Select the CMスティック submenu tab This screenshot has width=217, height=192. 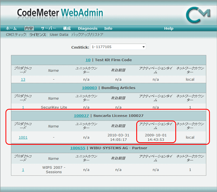pos(16,35)
